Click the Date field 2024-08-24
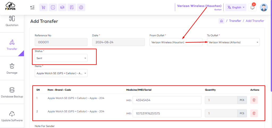Screen dimensions: 272x128 118,42
